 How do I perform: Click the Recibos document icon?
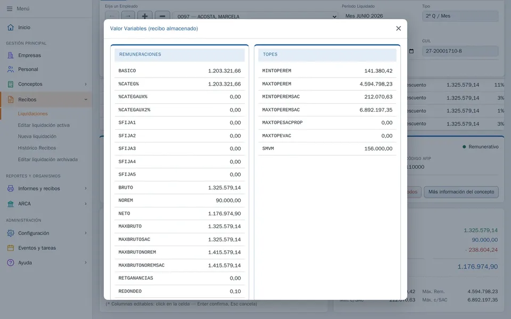pyautogui.click(x=11, y=99)
